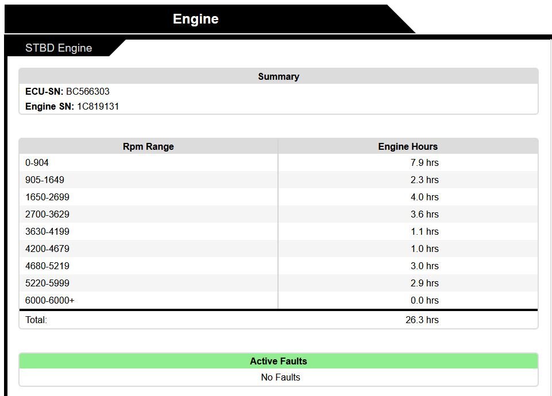Click the 3.0 hrs value for 4680-5219

[424, 266]
